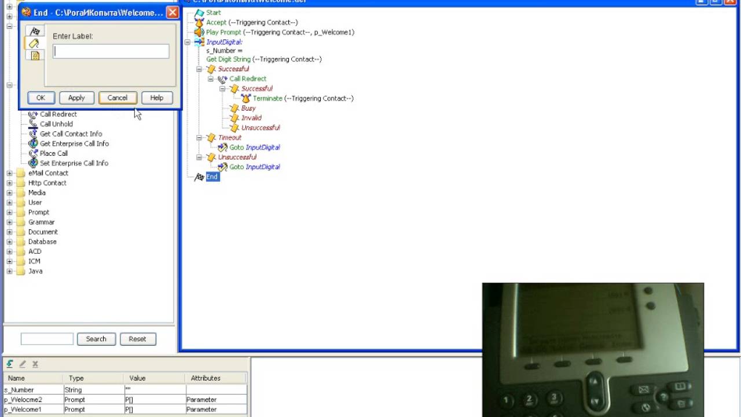Open Help from the End dialog

coord(156,98)
